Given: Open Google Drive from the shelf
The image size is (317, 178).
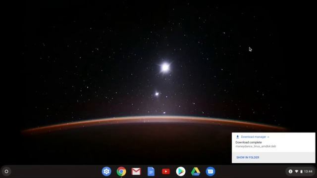Looking at the screenshot, I should click(x=196, y=172).
